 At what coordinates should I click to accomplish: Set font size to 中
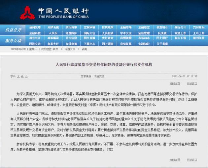click(22, 76)
